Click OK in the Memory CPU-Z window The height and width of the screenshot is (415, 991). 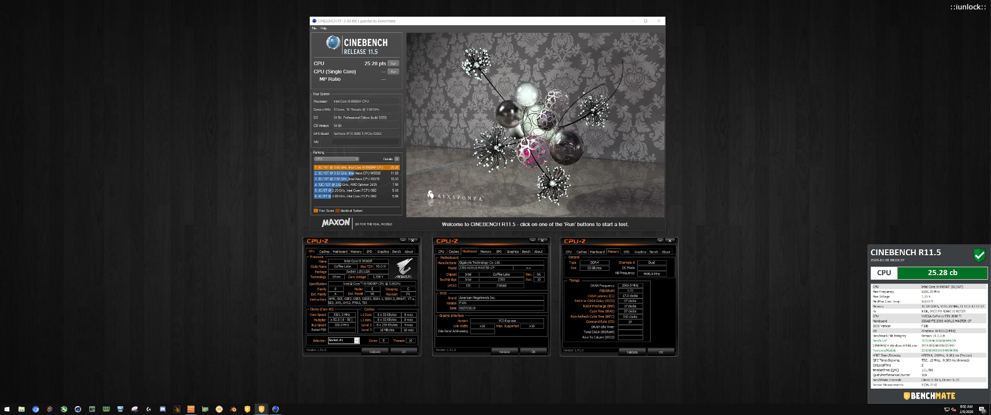click(661, 352)
